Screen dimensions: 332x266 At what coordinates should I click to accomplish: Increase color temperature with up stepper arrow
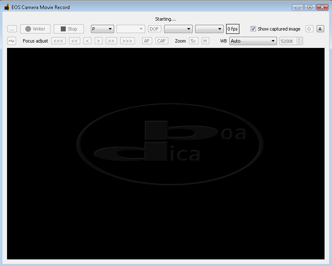pos(299,39)
